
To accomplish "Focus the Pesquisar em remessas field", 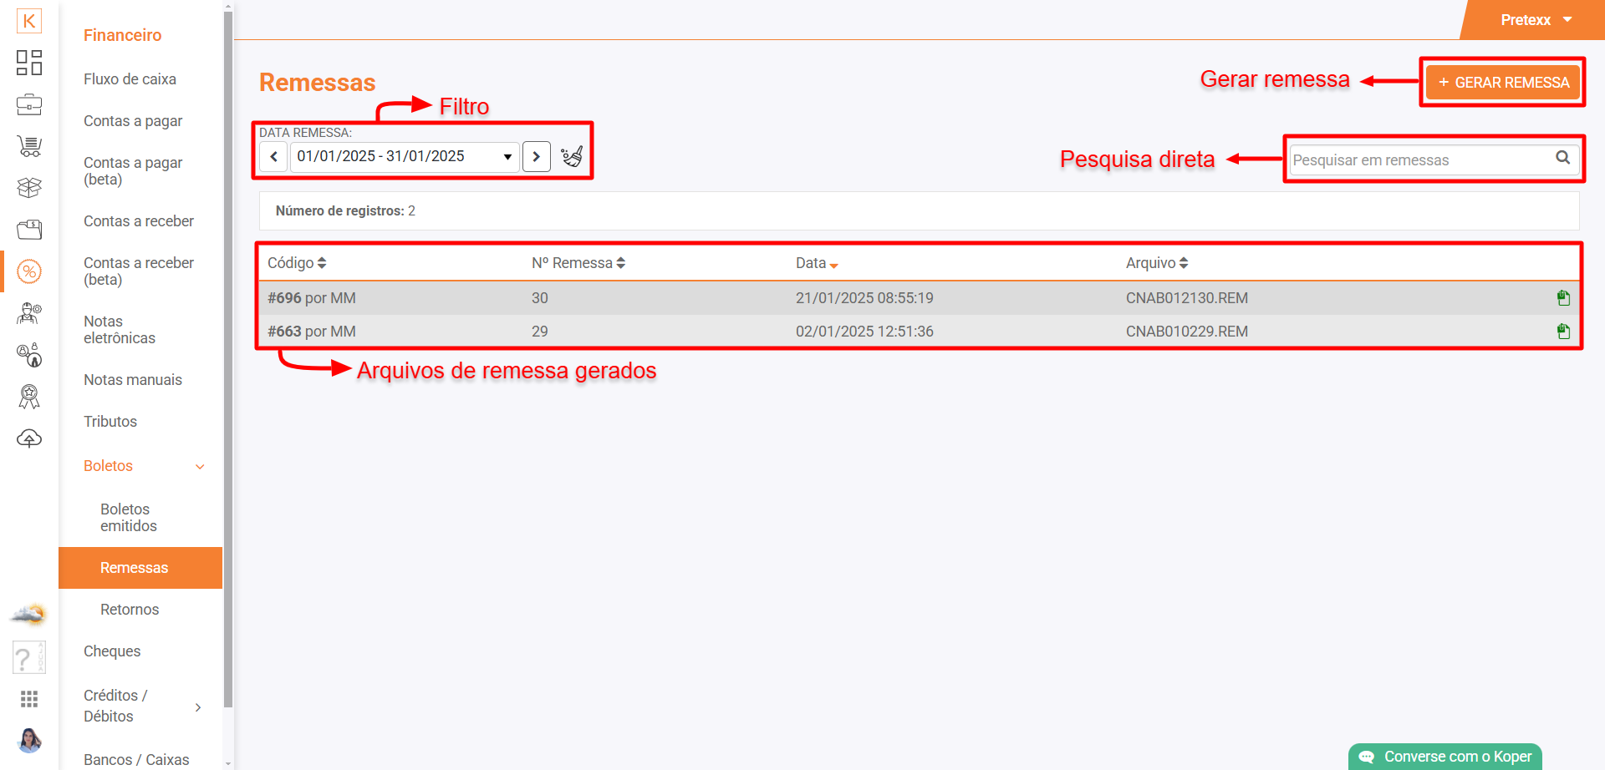I will (1420, 160).
